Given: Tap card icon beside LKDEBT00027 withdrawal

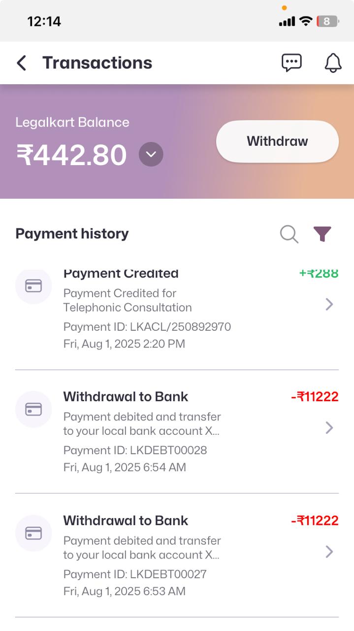Looking at the screenshot, I should [x=33, y=533].
